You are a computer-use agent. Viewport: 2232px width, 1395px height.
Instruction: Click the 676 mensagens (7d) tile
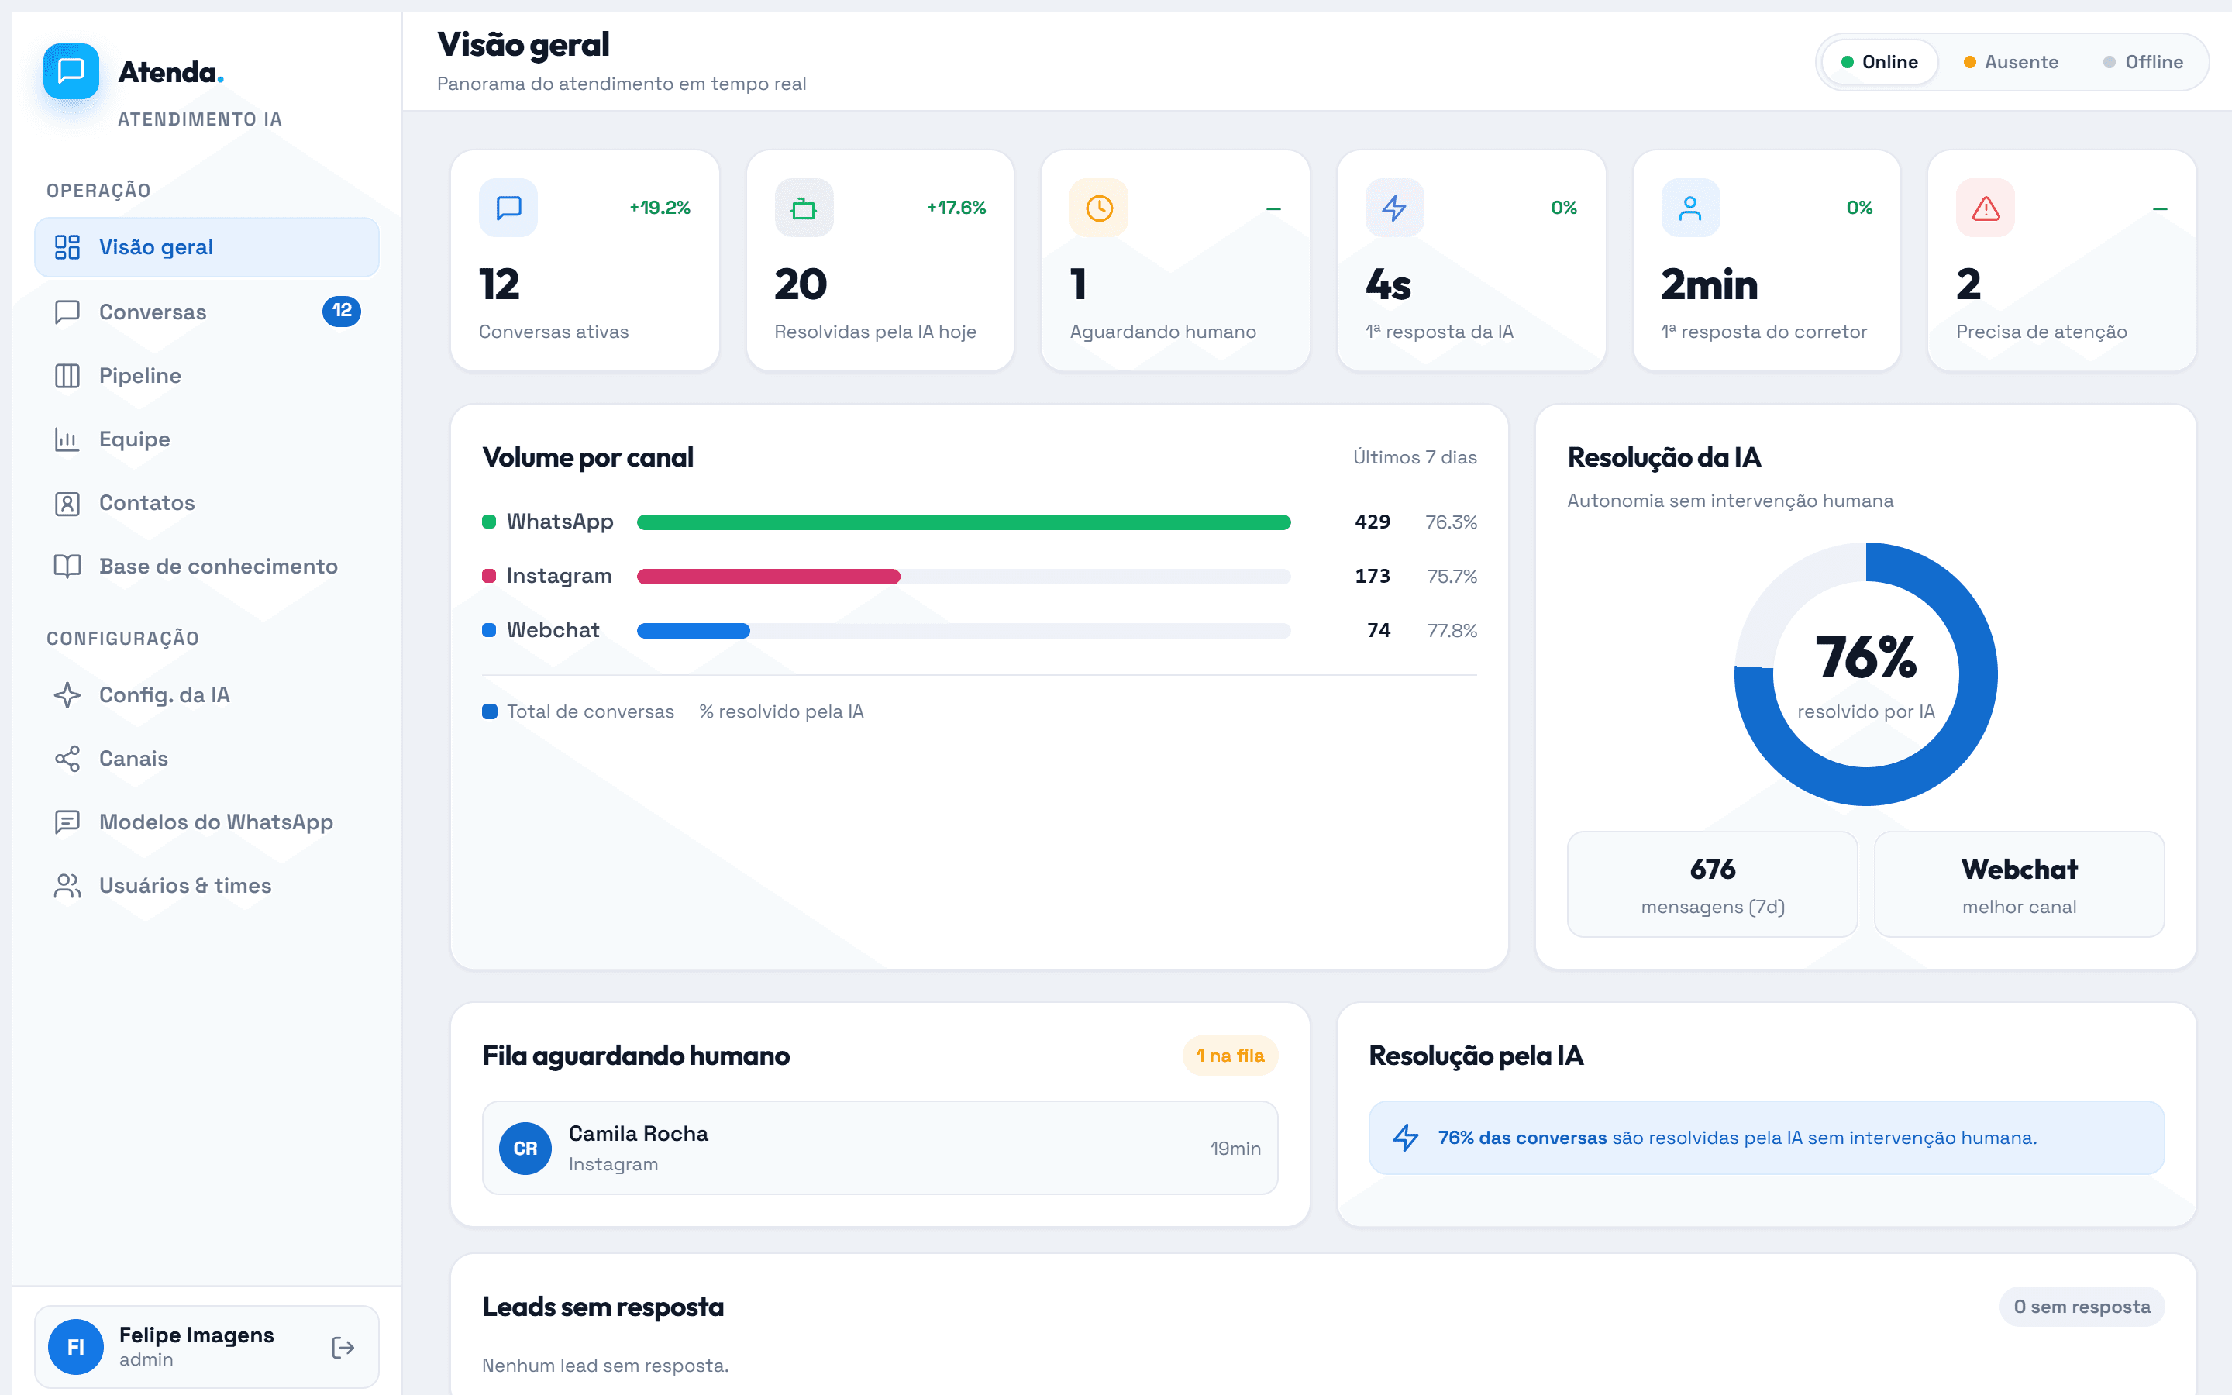click(1713, 885)
